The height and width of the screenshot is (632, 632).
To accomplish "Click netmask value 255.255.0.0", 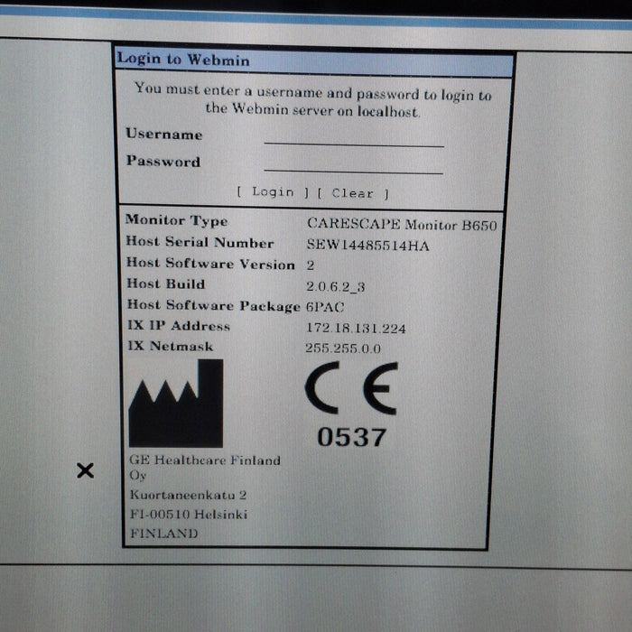I will pyautogui.click(x=342, y=348).
